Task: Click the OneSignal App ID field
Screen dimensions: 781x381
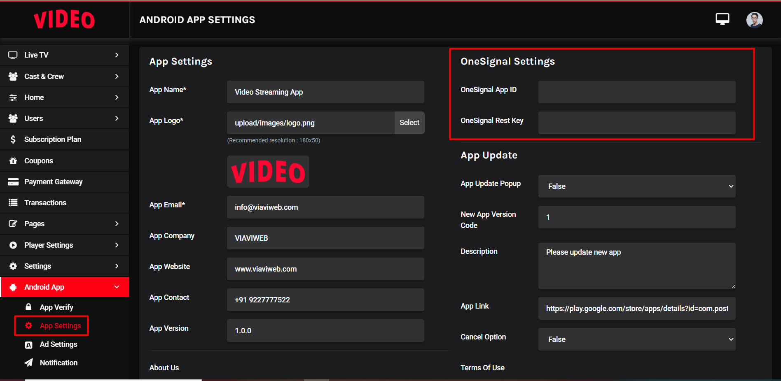Action: tap(637, 92)
